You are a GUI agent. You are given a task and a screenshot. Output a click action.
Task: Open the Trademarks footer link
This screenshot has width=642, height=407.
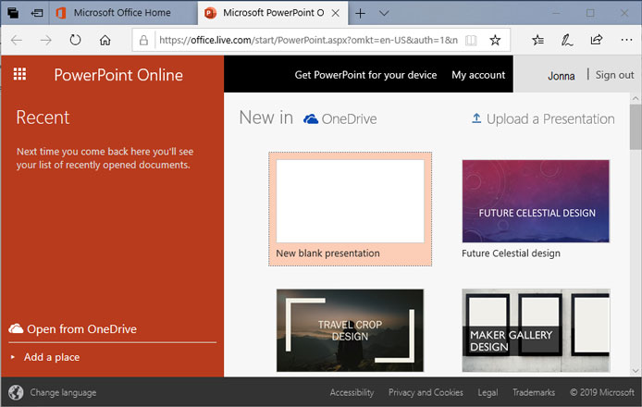click(x=534, y=393)
